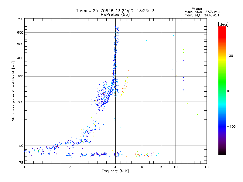The width and height of the screenshot is (243, 182).
Task: Click y-axis tick label '600'
Action: coord(20,32)
